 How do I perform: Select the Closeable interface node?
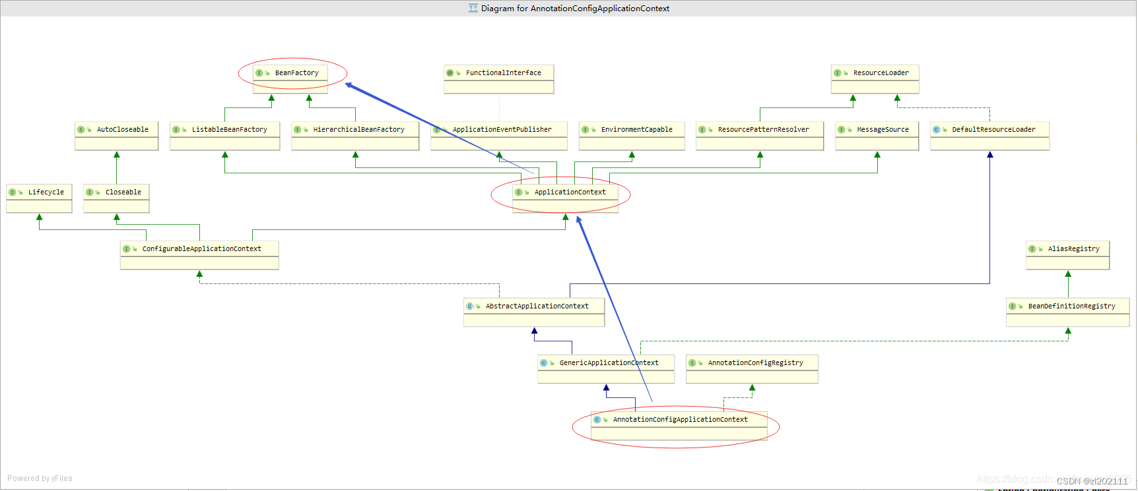pos(116,198)
